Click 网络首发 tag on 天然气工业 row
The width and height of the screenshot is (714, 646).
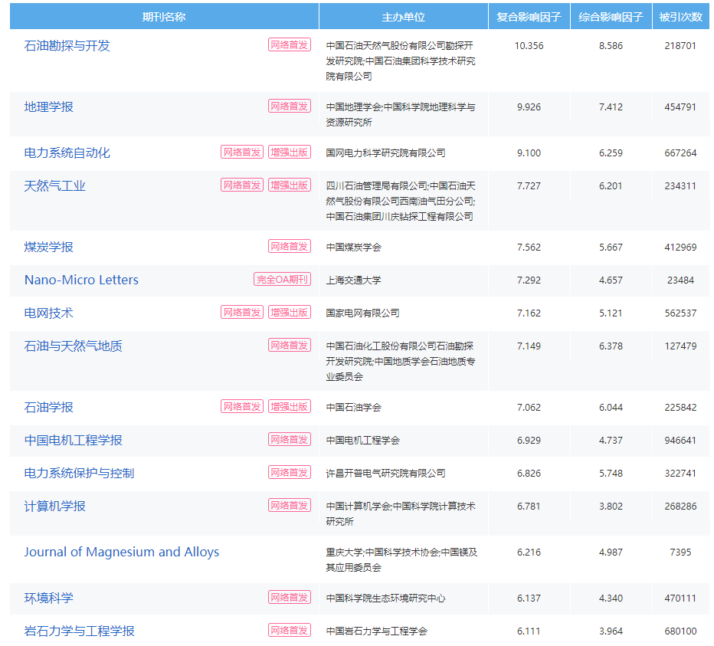(x=242, y=185)
